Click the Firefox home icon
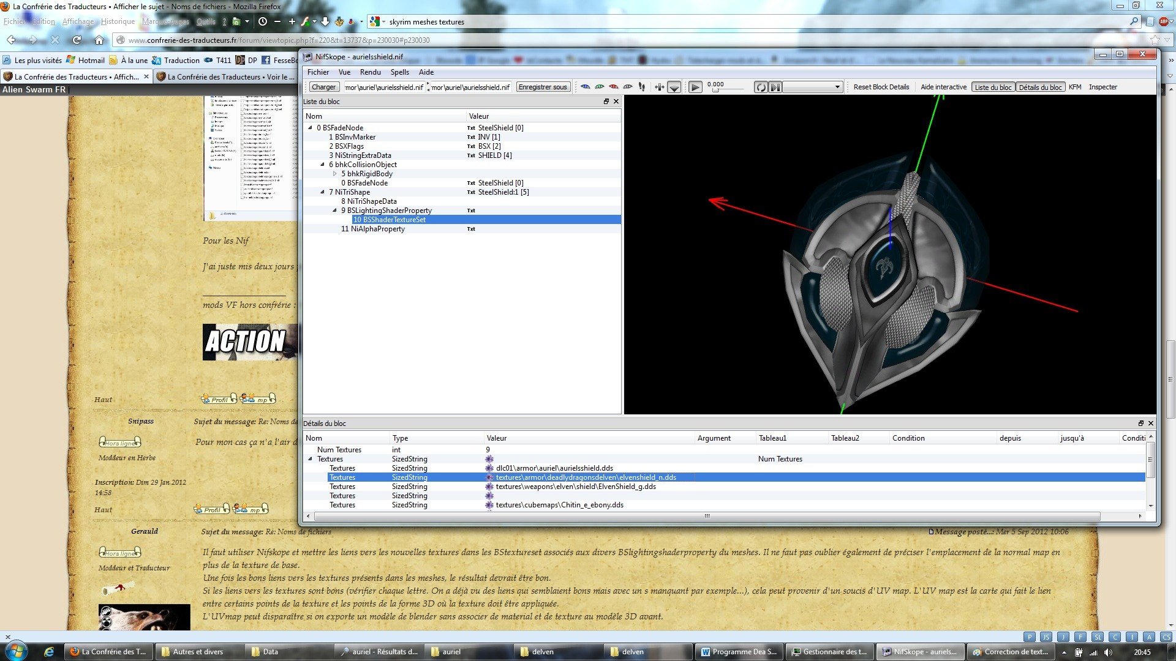The width and height of the screenshot is (1176, 661). [99, 40]
